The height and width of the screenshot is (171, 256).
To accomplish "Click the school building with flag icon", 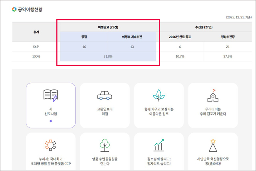I will (212, 95).
